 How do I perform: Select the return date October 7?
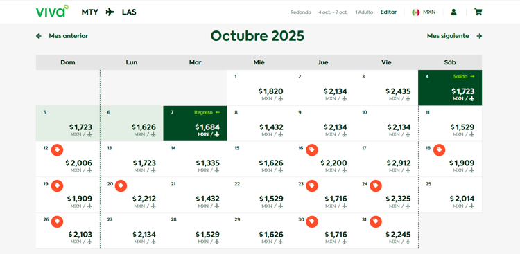[195, 123]
